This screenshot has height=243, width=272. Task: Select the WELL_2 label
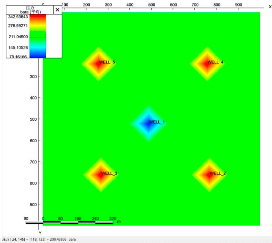click(x=218, y=173)
